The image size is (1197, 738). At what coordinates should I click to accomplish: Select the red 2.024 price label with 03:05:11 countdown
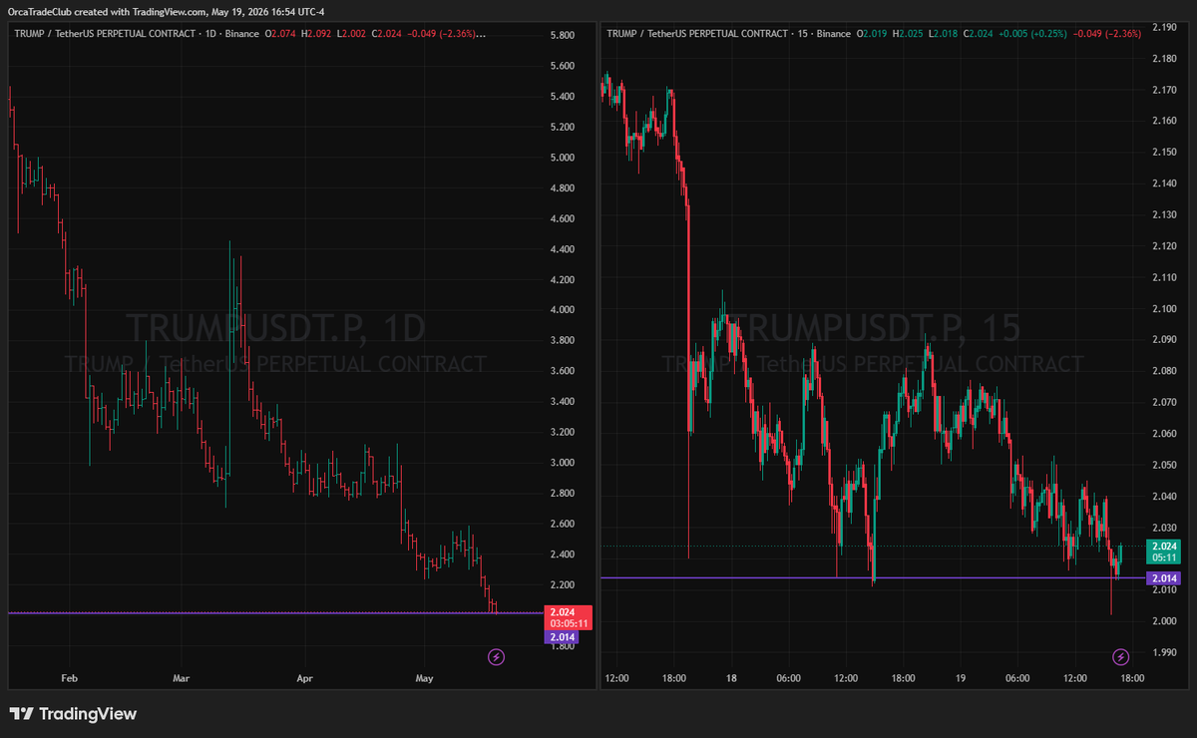pyautogui.click(x=568, y=617)
